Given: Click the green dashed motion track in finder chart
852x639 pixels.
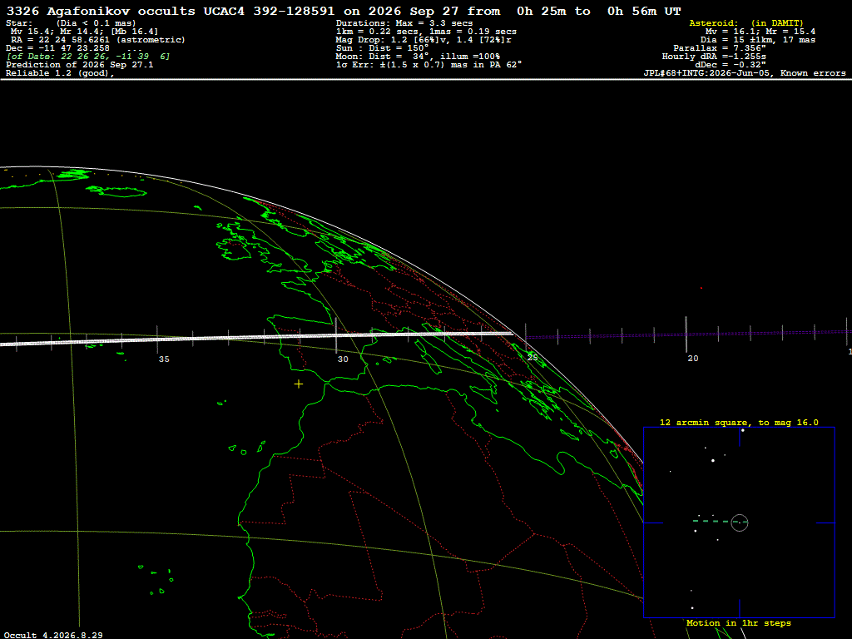Looking at the screenshot, I should click(713, 521).
